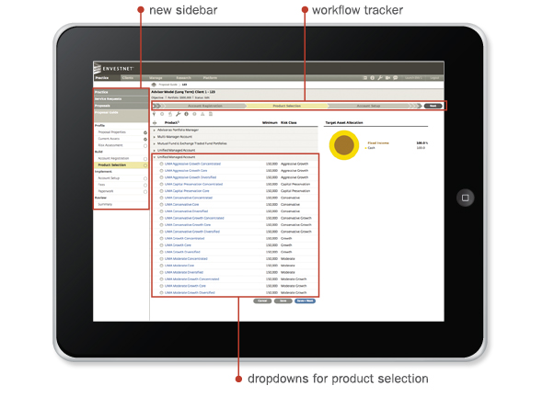Click the Target Asset Allocation donut chart
The height and width of the screenshot is (397, 543).
point(344,145)
